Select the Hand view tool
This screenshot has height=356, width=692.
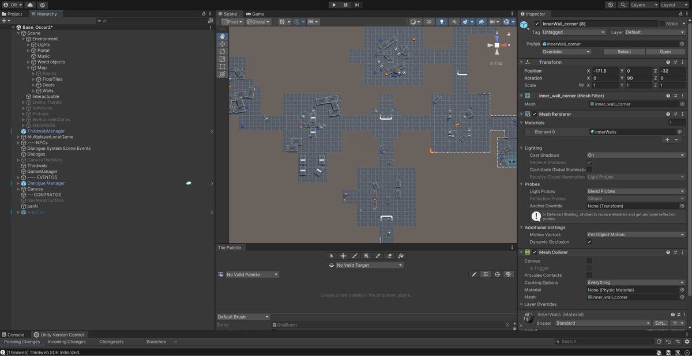click(222, 36)
